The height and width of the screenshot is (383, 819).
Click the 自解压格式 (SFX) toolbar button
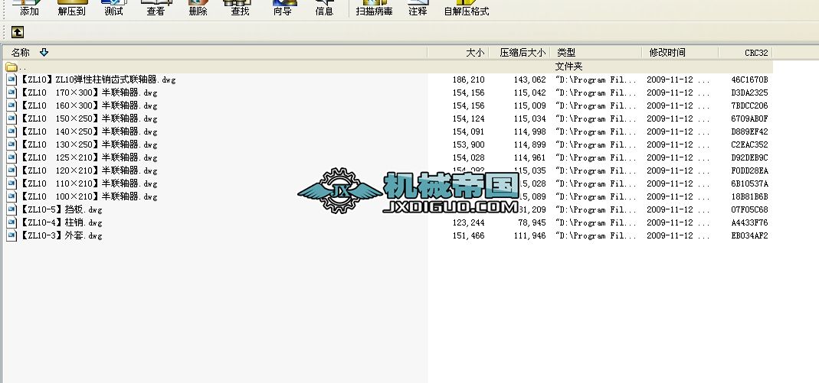coord(467,8)
